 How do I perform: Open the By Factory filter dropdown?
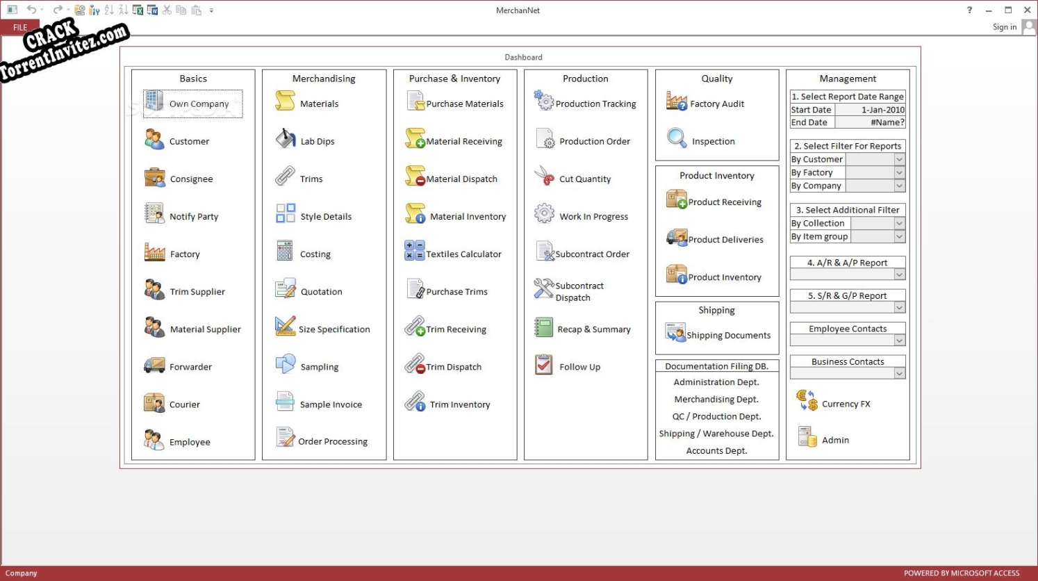(x=899, y=172)
